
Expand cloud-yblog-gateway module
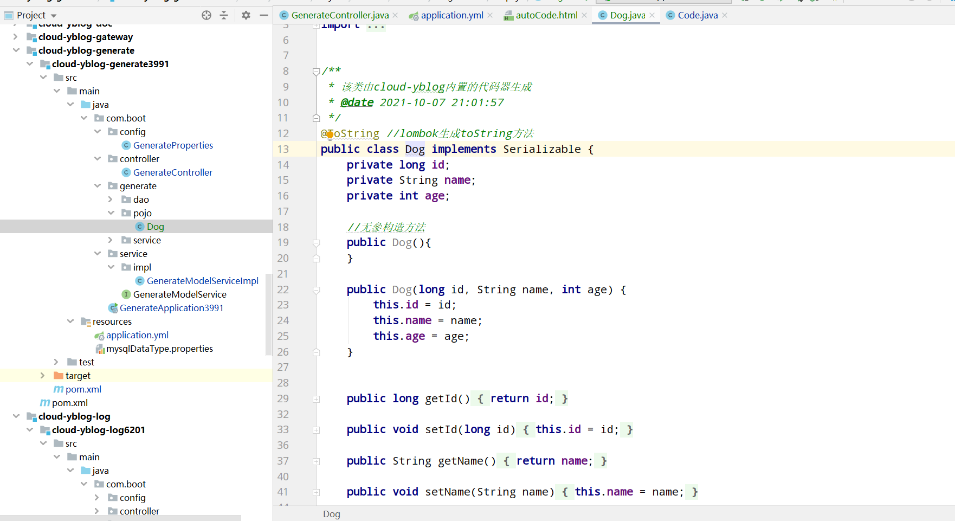(16, 37)
